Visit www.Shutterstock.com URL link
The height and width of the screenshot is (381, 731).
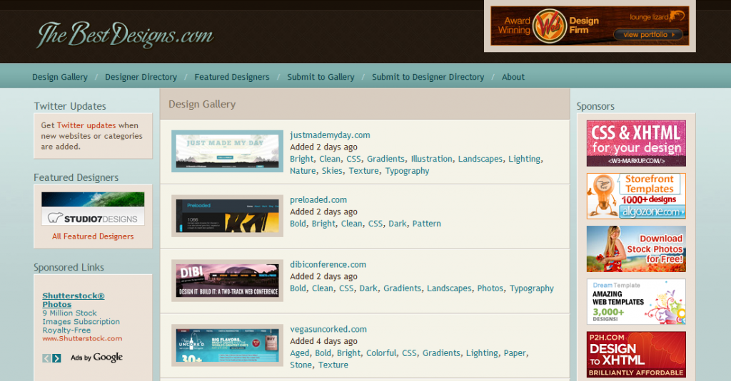point(82,339)
